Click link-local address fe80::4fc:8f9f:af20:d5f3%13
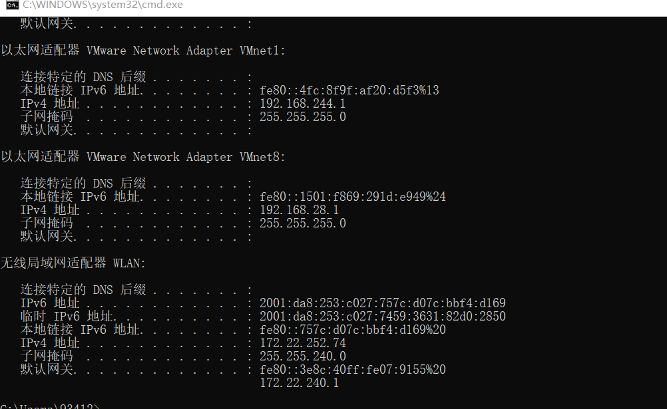This screenshot has width=667, height=409. (349, 90)
